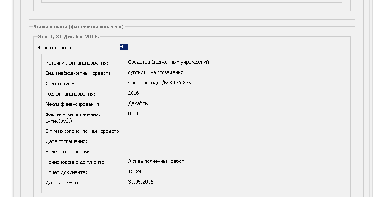Click the 'Дата соглашения:' label
This screenshot has width=373, height=197.
tap(66, 141)
